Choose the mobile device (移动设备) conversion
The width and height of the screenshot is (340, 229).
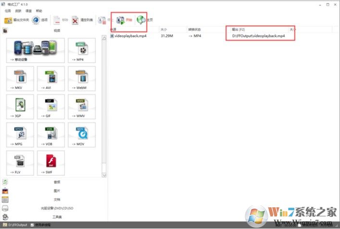click(35, 51)
